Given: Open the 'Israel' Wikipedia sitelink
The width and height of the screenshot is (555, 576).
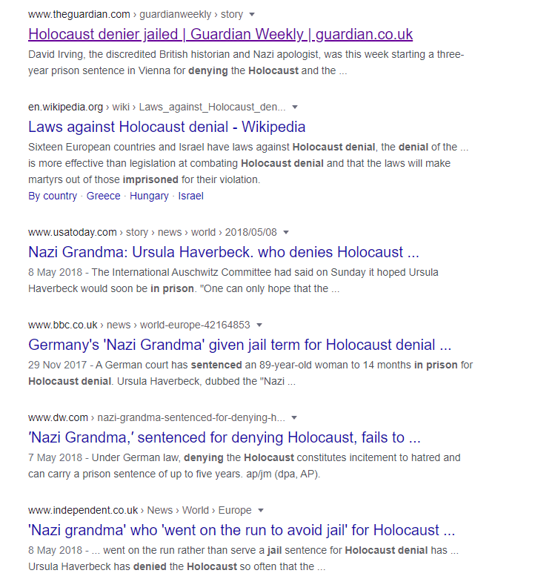Looking at the screenshot, I should coord(190,196).
